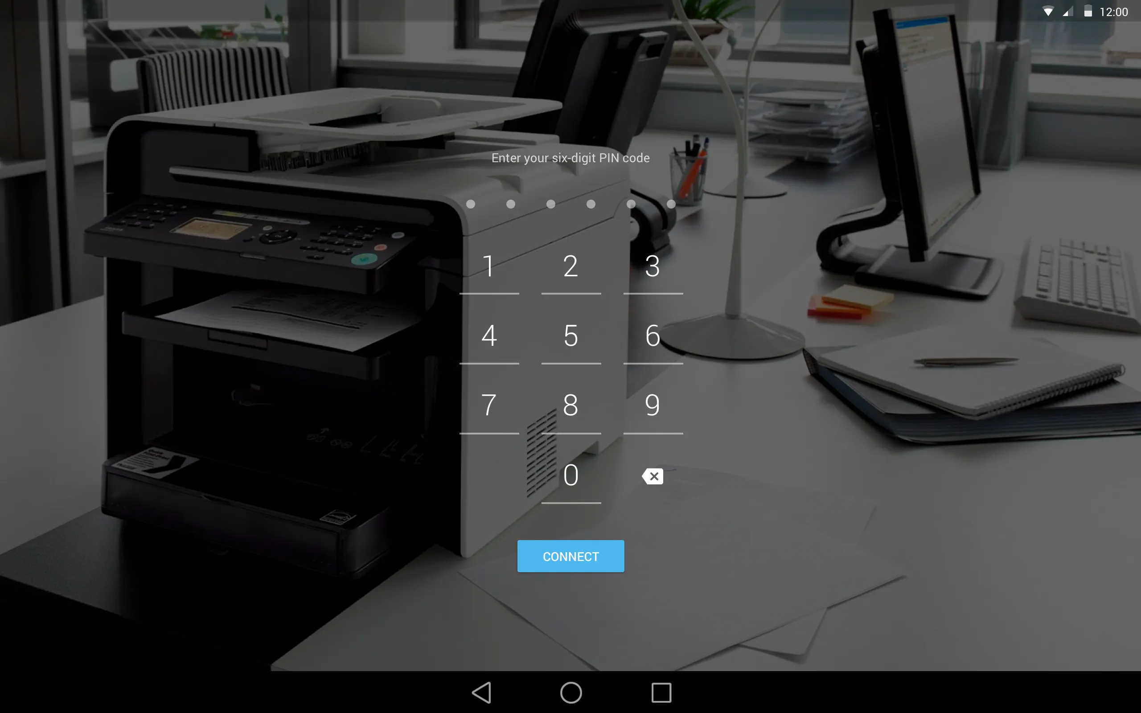
Task: Select third PIN dot indicator
Action: 550,204
